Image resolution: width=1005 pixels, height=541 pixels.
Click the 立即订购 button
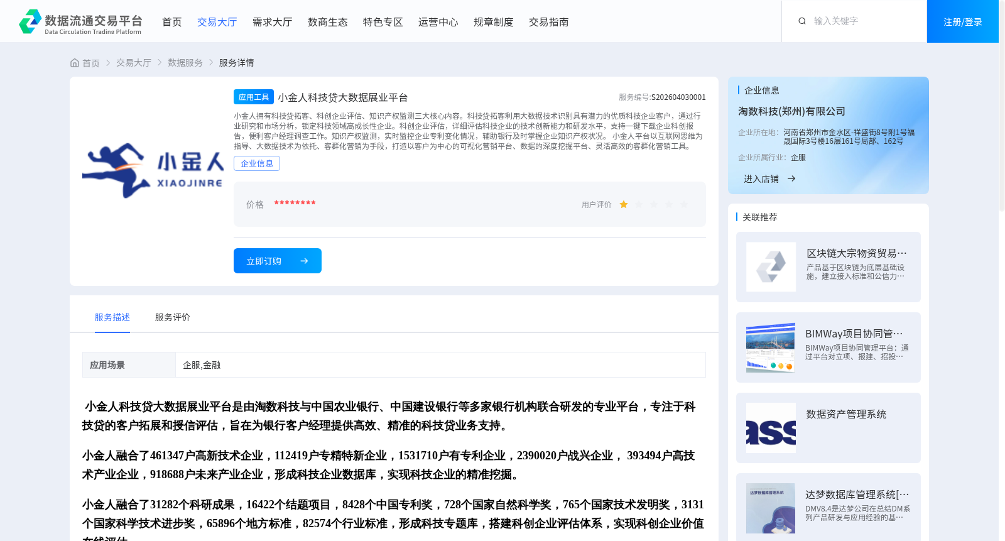click(278, 261)
